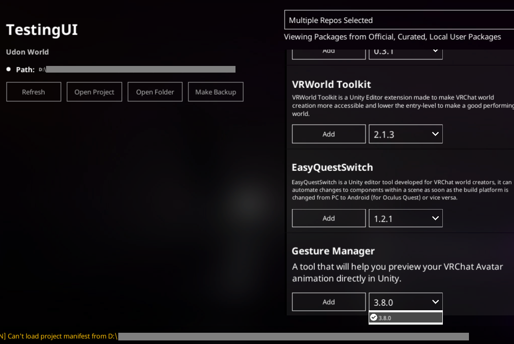Click the chevron arrow of the 1.2.1 dropdown
Screen dimensions: 514x344
pyautogui.click(x=435, y=218)
